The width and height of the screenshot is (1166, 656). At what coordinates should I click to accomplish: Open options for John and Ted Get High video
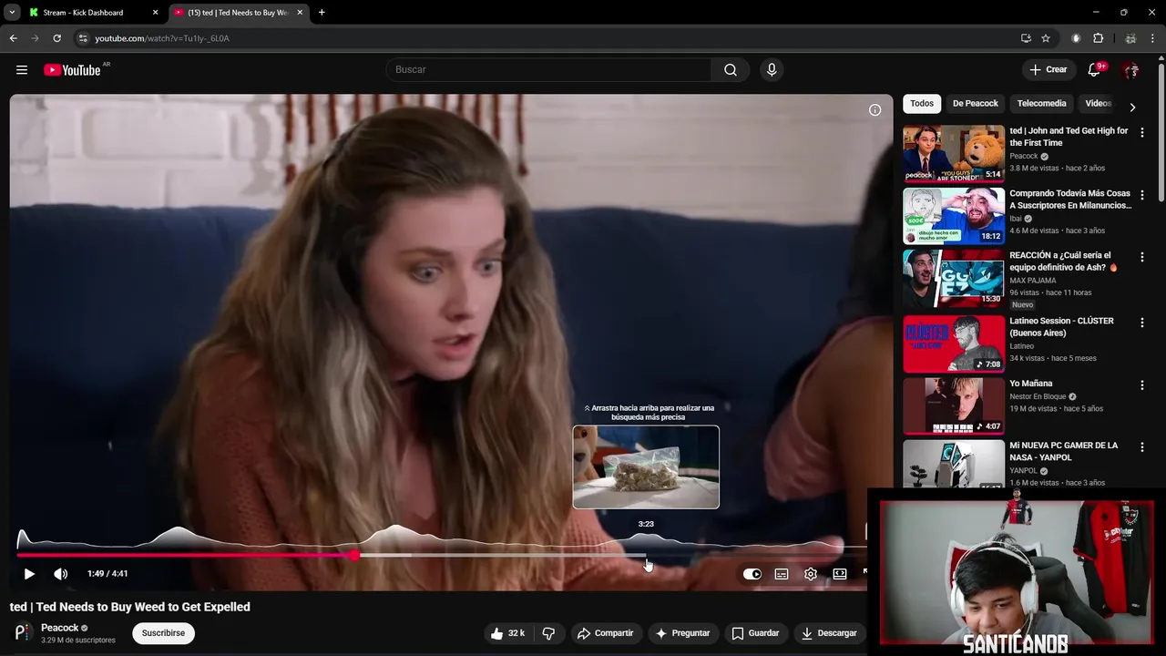[x=1141, y=133]
